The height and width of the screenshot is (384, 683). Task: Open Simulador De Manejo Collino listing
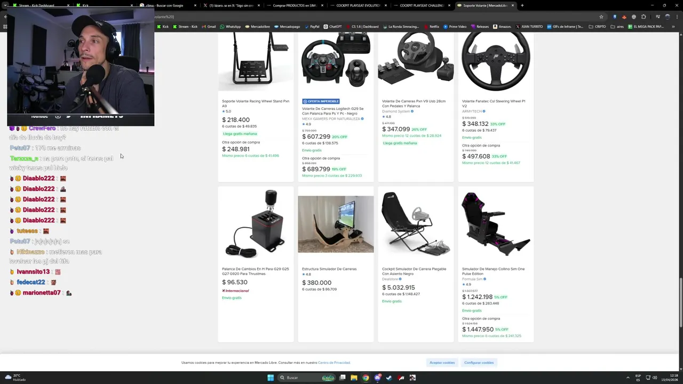click(494, 271)
